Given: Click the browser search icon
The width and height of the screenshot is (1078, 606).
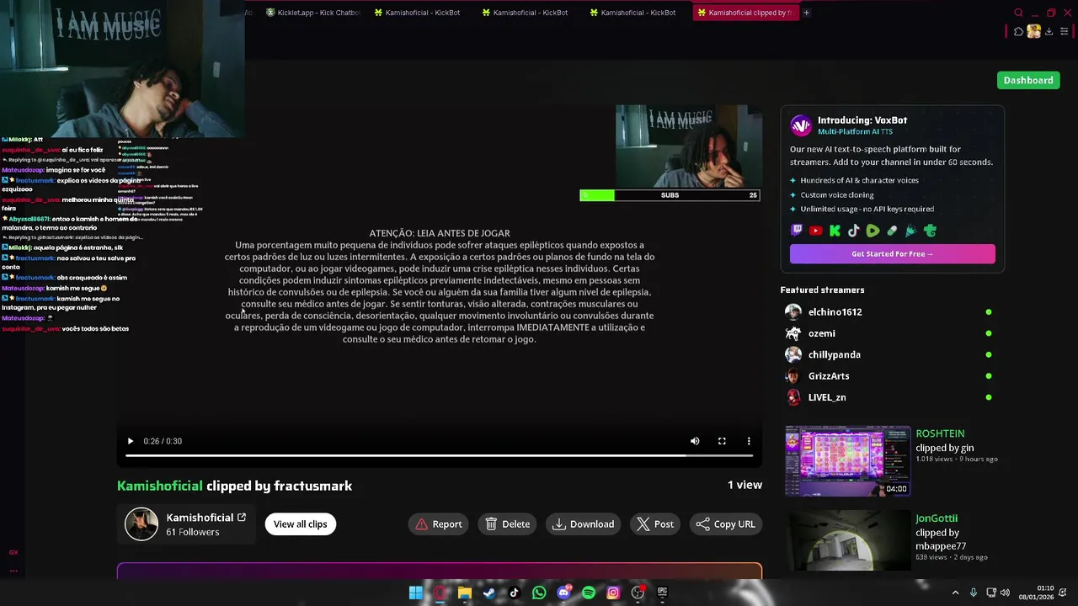Looking at the screenshot, I should point(1018,13).
